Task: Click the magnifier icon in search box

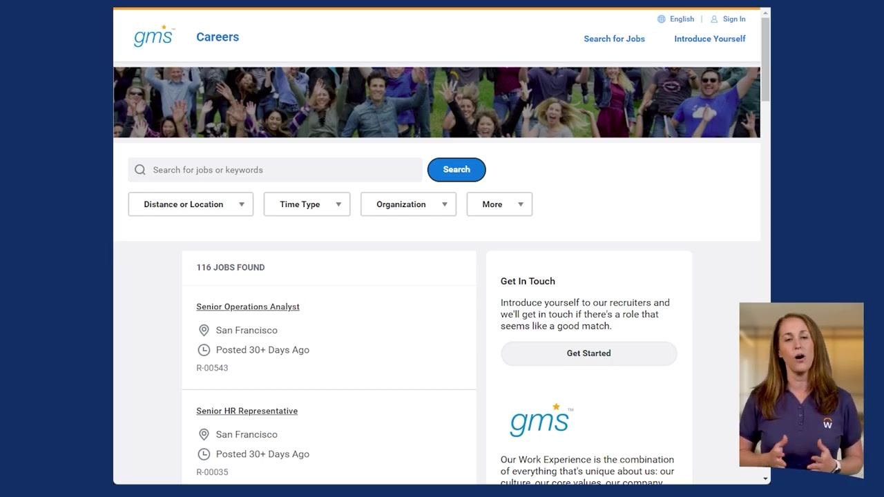Action: [x=140, y=170]
